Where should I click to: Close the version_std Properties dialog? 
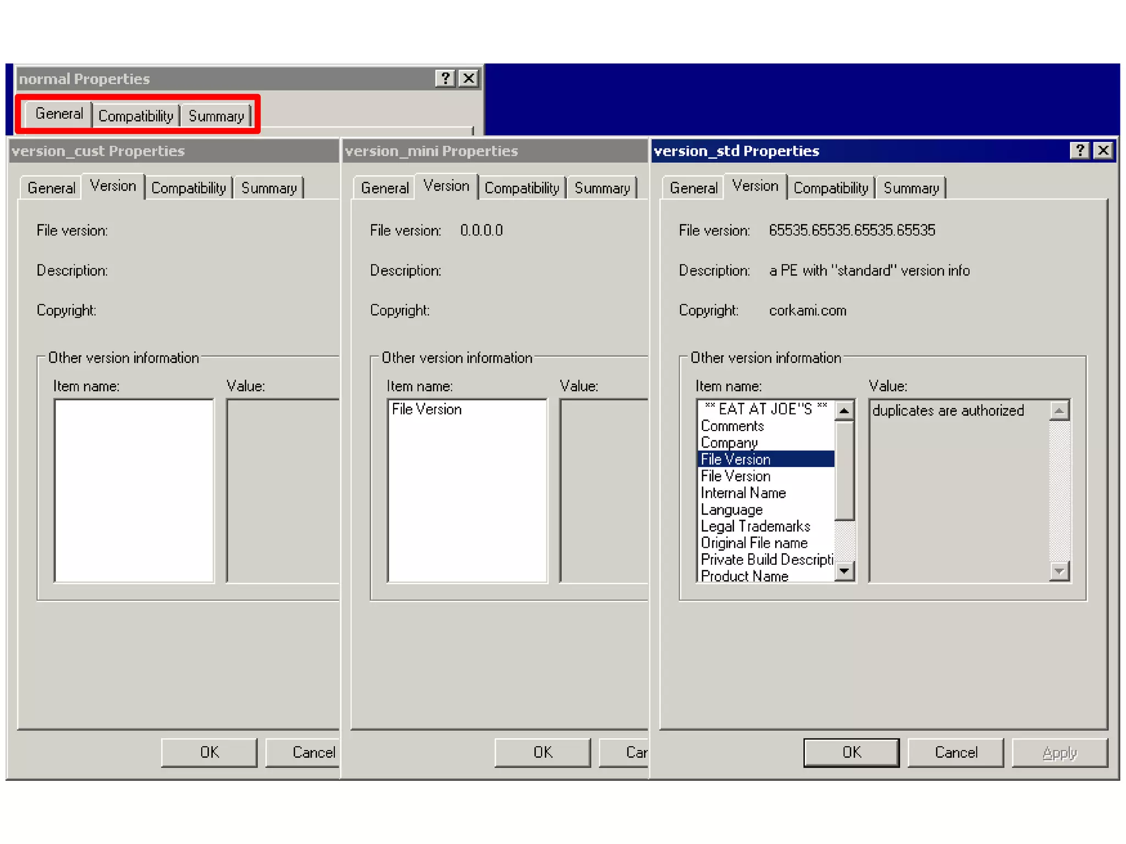[x=1103, y=151]
